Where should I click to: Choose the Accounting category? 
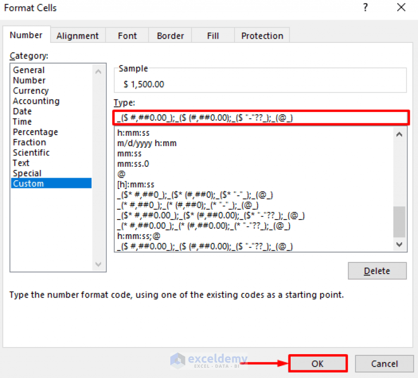[51, 101]
